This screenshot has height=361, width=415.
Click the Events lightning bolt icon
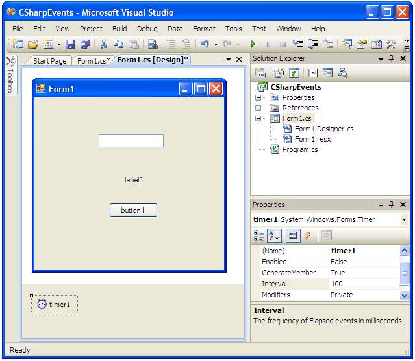tap(307, 236)
